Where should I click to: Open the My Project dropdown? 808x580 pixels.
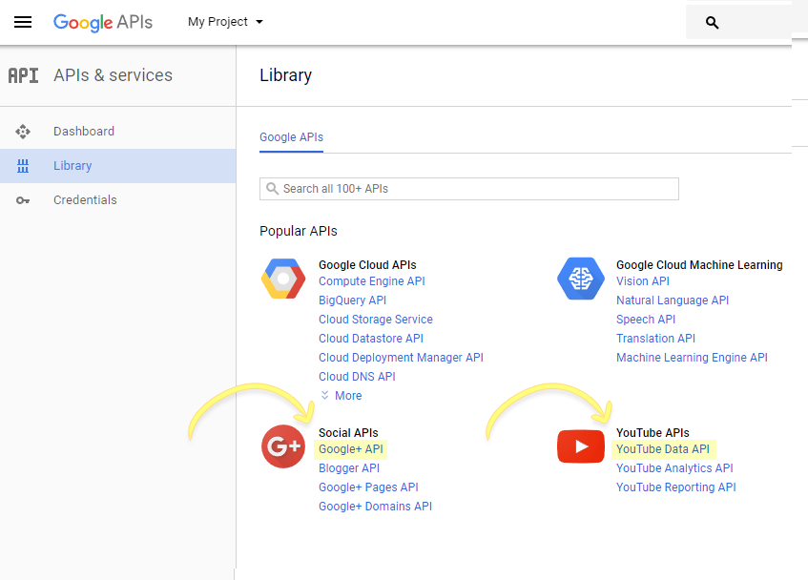point(225,22)
